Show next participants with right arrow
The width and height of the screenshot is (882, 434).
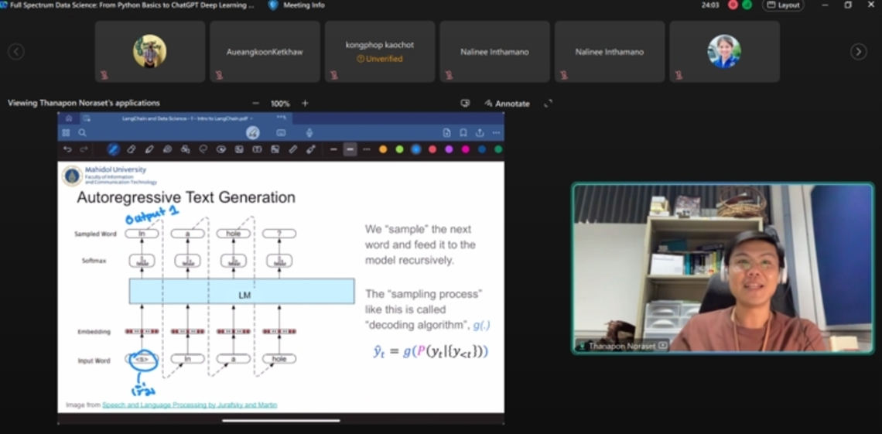click(858, 52)
